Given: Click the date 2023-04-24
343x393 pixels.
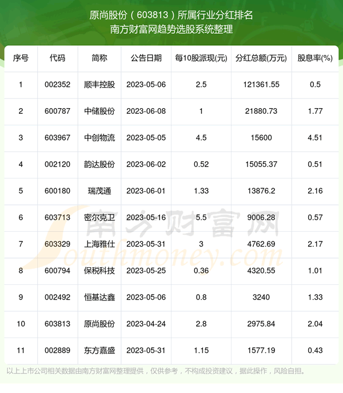Looking at the screenshot, I should coord(146,324).
